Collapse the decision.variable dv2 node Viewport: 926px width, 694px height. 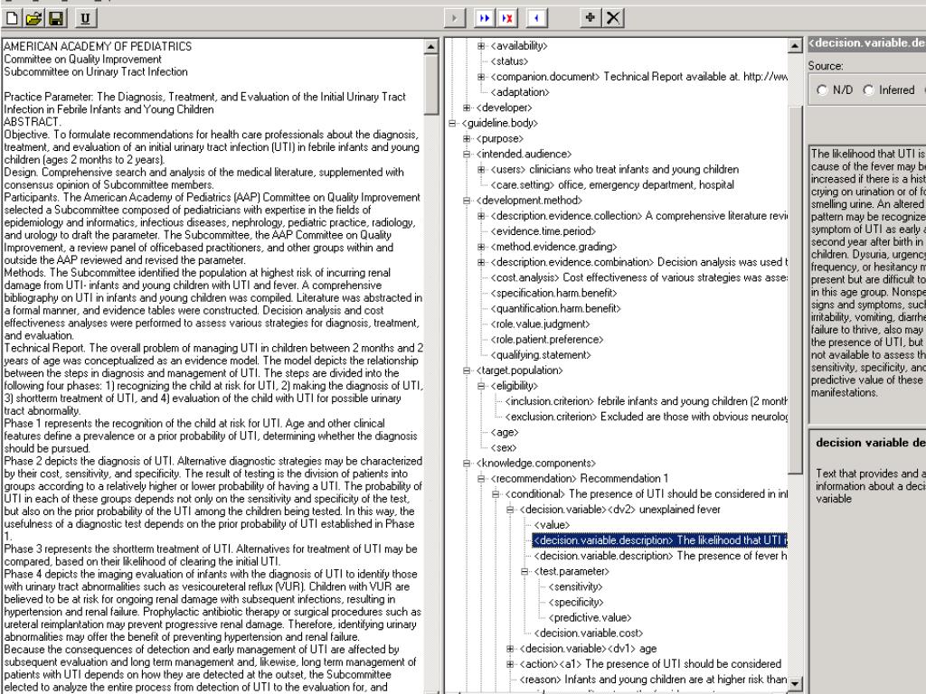tap(510, 510)
